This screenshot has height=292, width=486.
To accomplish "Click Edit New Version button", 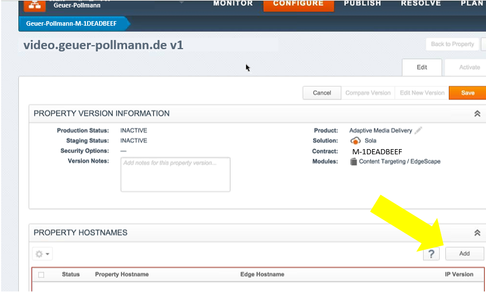I will [422, 93].
